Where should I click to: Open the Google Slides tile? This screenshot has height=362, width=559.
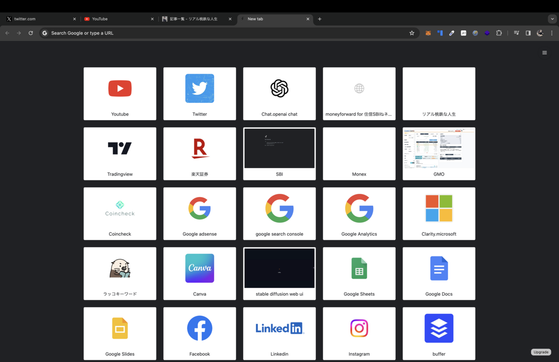(x=120, y=334)
